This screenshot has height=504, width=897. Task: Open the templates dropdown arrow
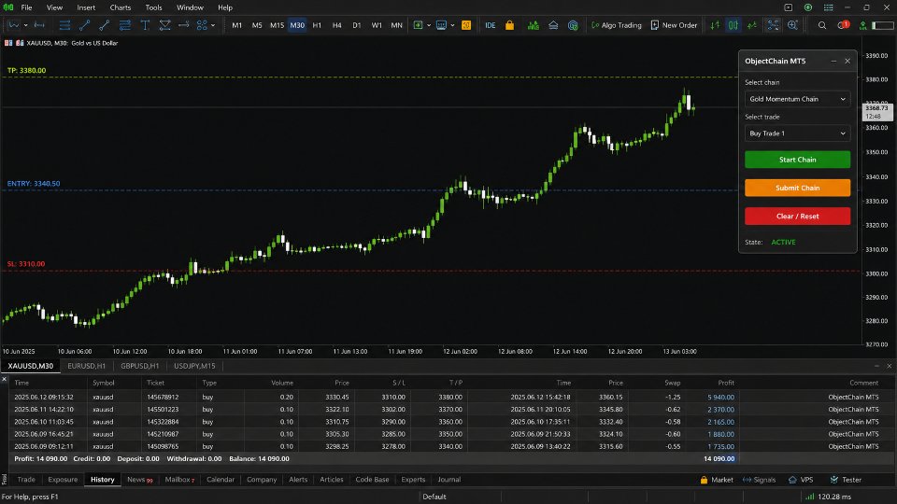tap(452, 25)
